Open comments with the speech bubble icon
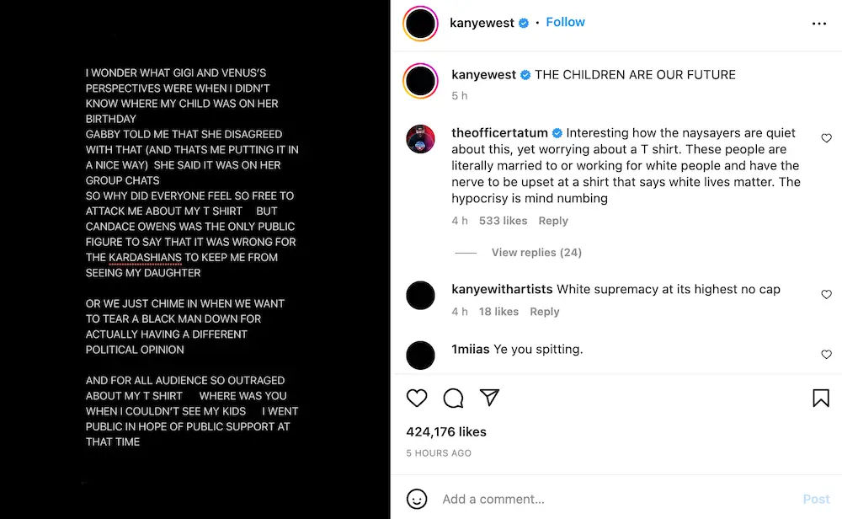 click(453, 398)
